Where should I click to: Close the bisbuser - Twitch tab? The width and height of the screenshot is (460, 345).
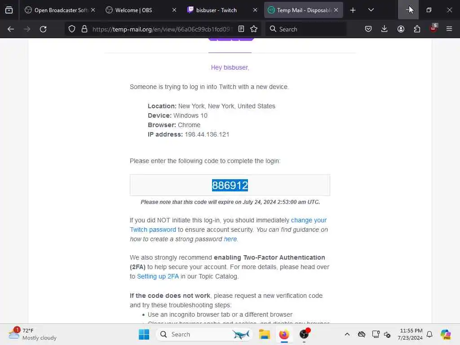pos(255,10)
